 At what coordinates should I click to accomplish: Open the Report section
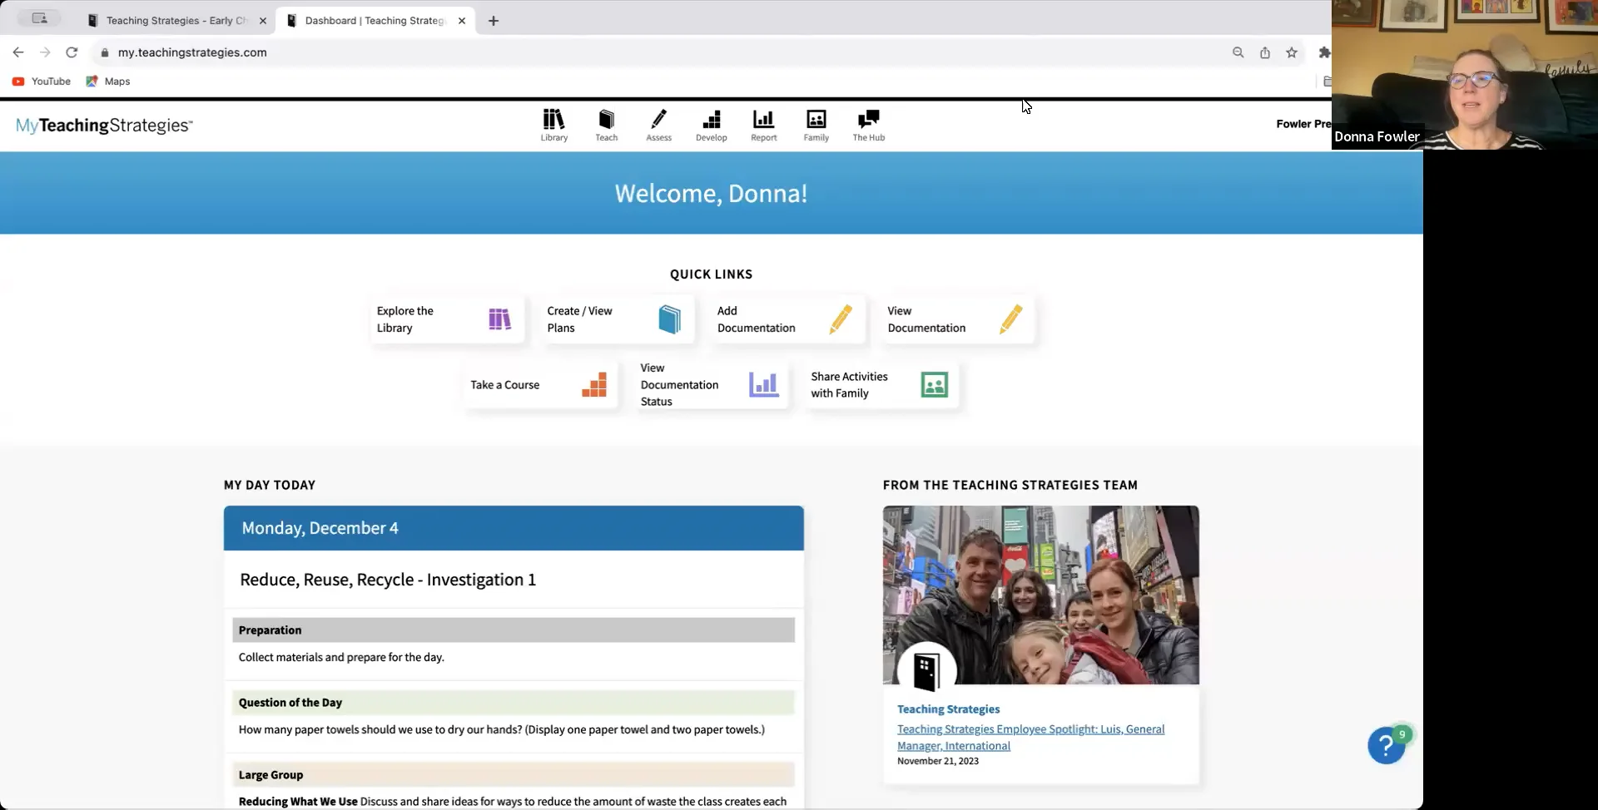click(763, 124)
